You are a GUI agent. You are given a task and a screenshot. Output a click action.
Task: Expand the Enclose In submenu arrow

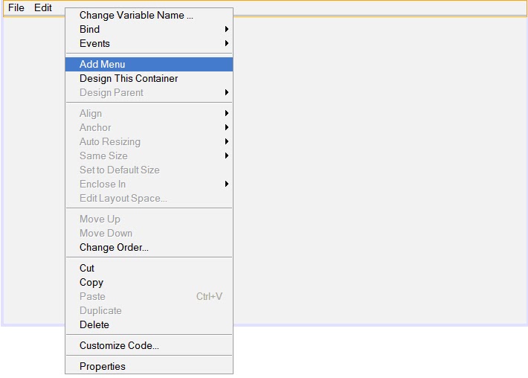point(226,184)
